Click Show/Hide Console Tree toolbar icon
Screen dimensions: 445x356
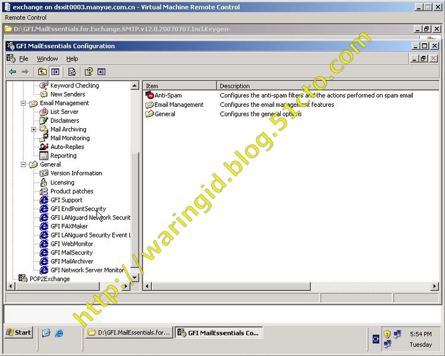(55, 72)
